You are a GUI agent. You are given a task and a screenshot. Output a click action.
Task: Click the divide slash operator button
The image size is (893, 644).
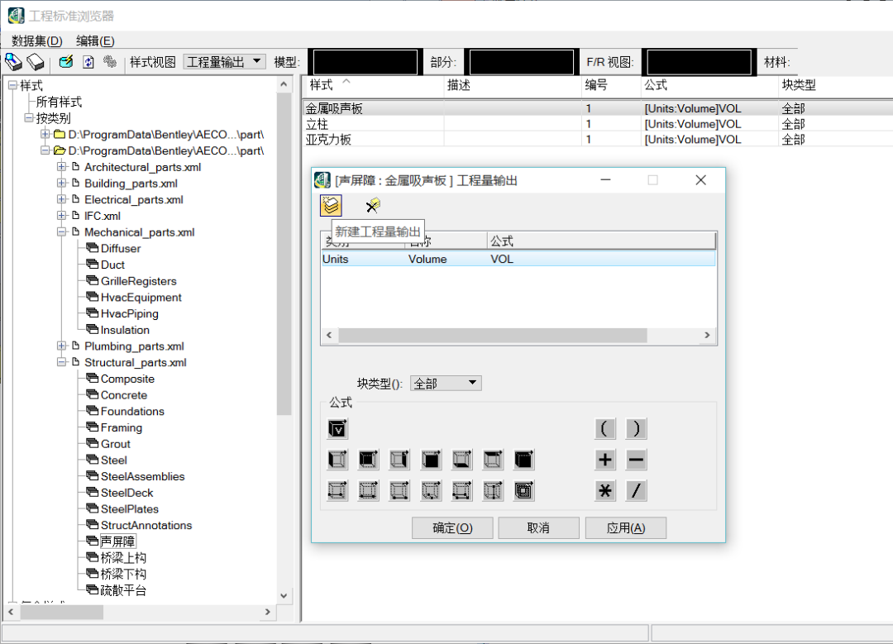(x=636, y=491)
